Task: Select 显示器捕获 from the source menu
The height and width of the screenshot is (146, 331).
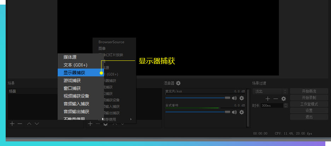Action: click(74, 72)
